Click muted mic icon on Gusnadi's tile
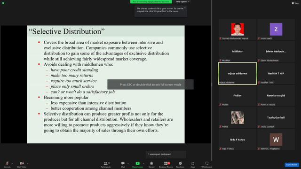 point(221,38)
